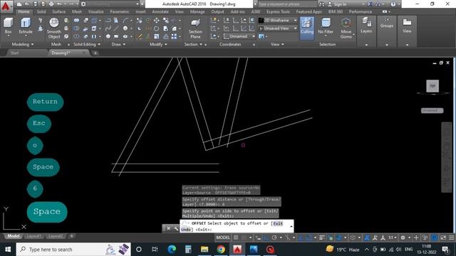
Task: Click the Customization menu icon in status bar
Action: coord(451,238)
